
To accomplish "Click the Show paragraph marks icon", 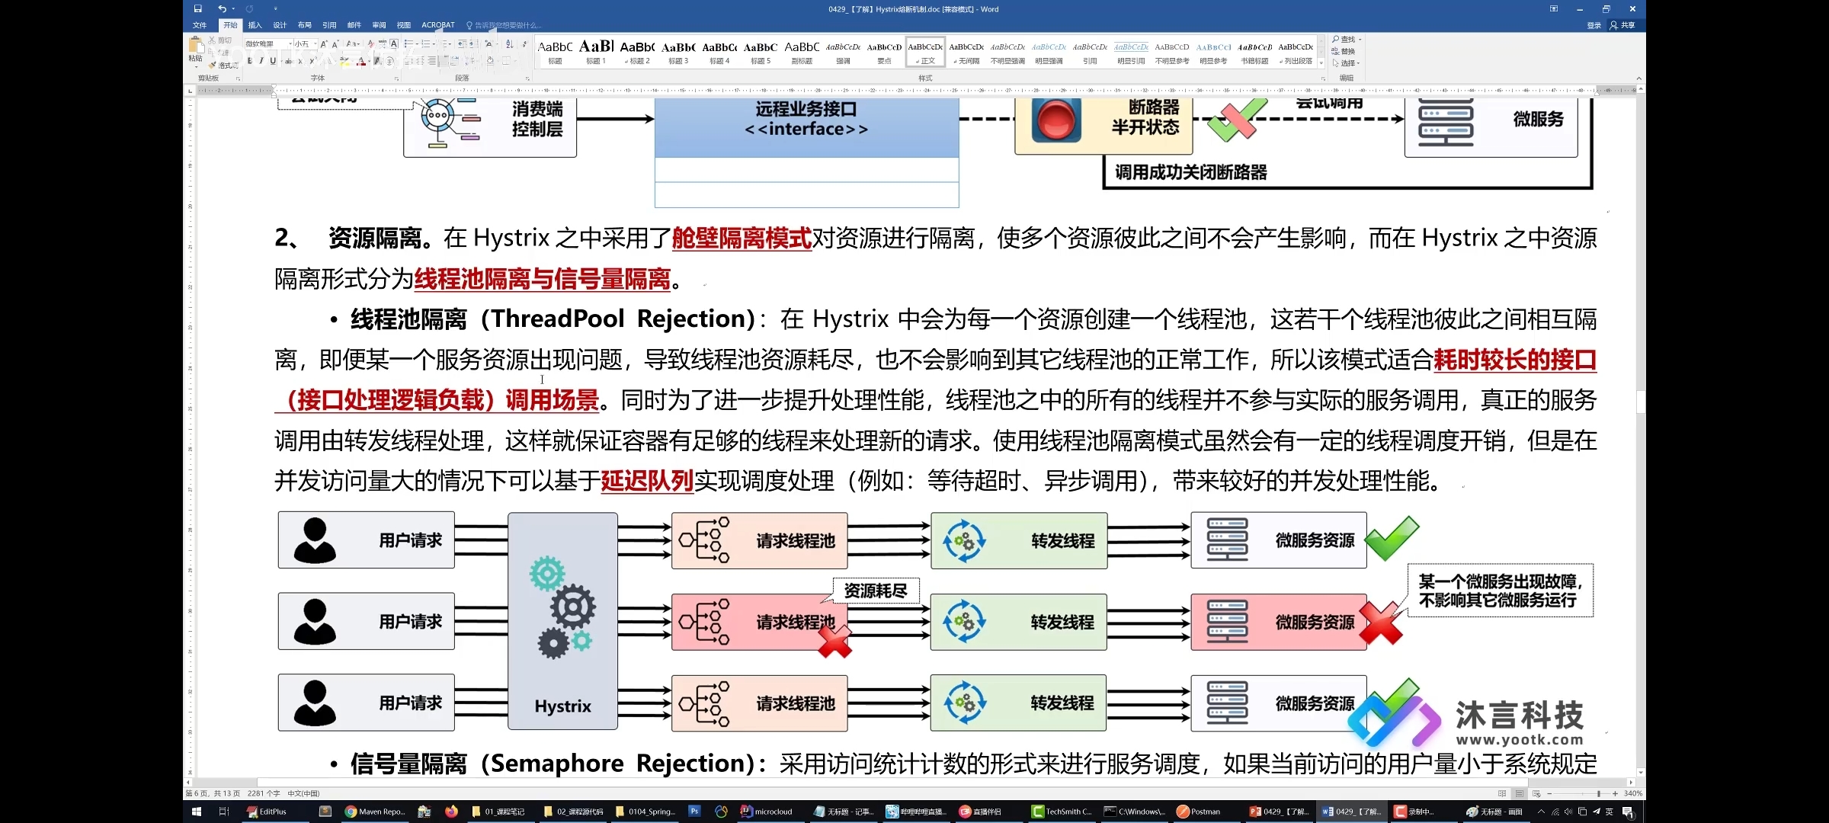I will coord(524,44).
